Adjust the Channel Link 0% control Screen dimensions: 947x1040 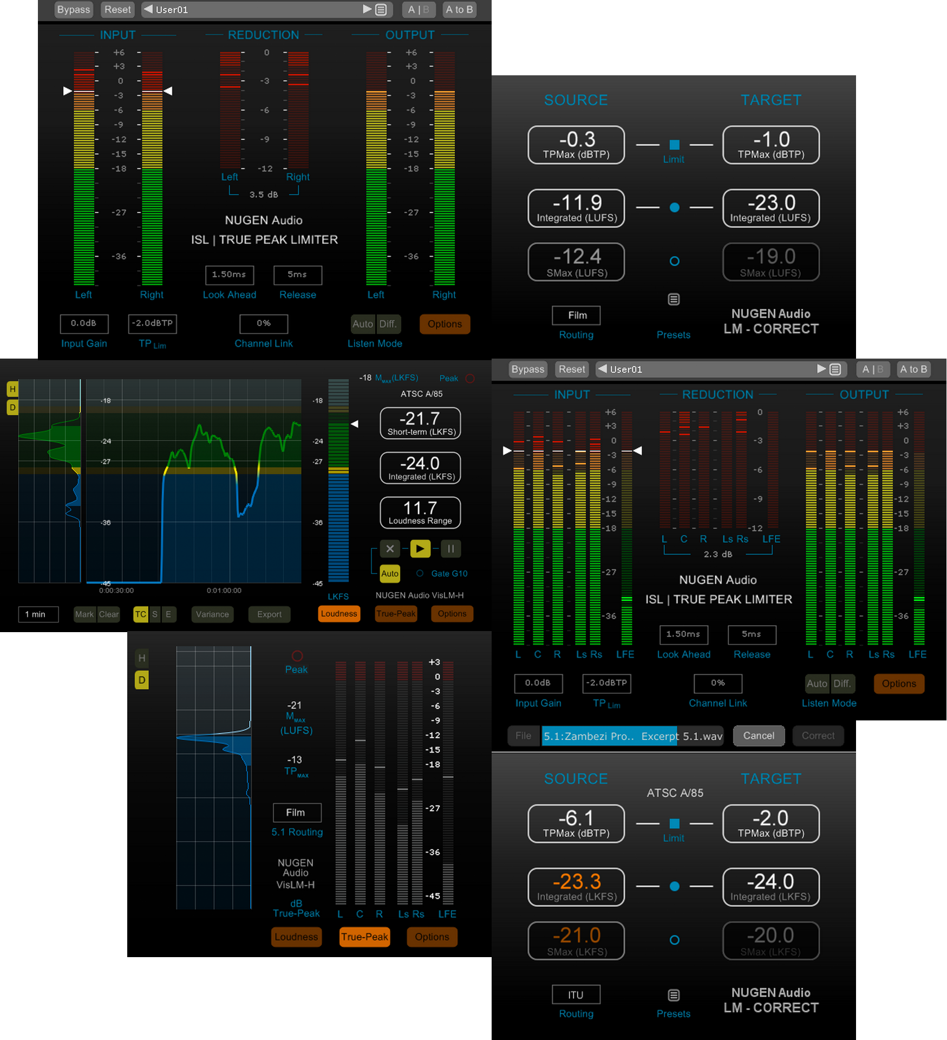(264, 324)
